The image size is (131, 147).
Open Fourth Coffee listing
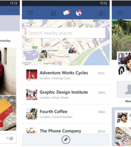(66, 114)
